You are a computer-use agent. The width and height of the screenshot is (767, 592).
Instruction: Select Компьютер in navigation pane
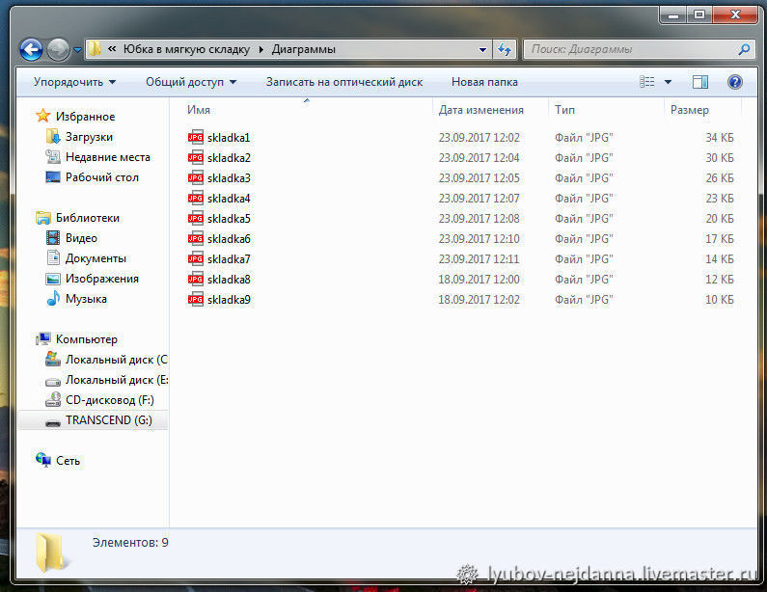[86, 339]
